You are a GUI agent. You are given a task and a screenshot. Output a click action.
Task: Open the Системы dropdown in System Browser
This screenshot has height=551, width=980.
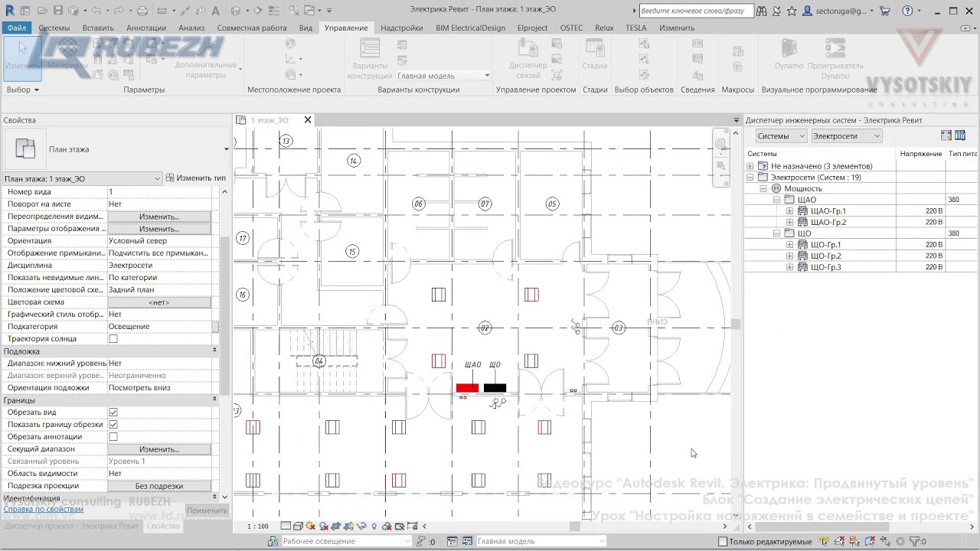click(x=781, y=135)
